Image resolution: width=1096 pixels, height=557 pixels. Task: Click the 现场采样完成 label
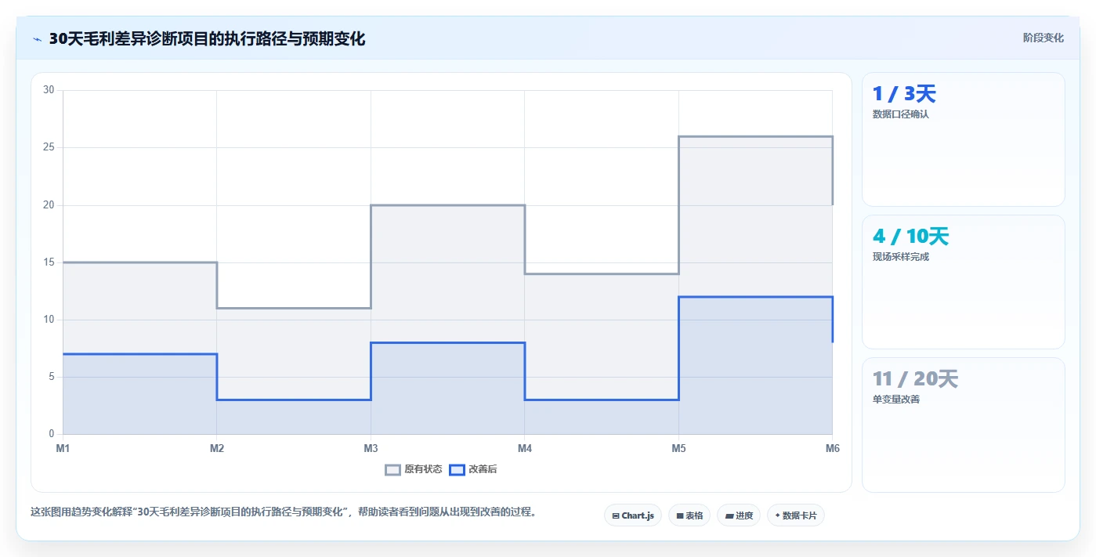[901, 257]
